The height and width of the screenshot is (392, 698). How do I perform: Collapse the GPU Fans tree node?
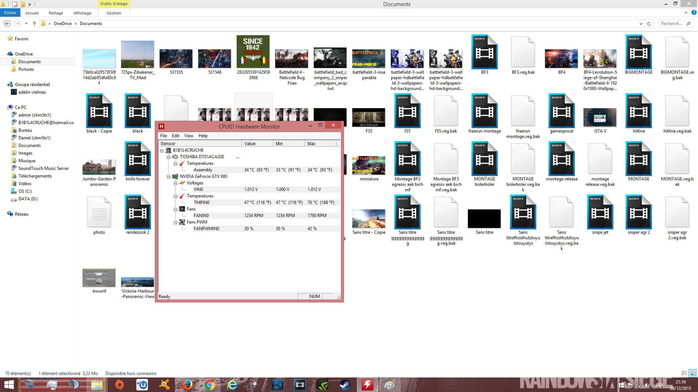(x=175, y=209)
